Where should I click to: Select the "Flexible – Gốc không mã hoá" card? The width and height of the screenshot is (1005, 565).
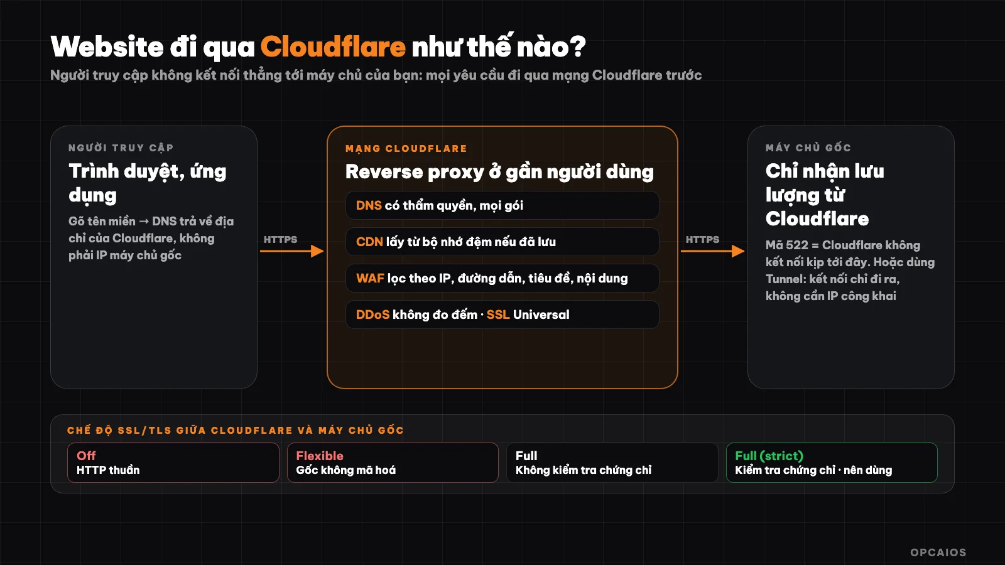(393, 463)
